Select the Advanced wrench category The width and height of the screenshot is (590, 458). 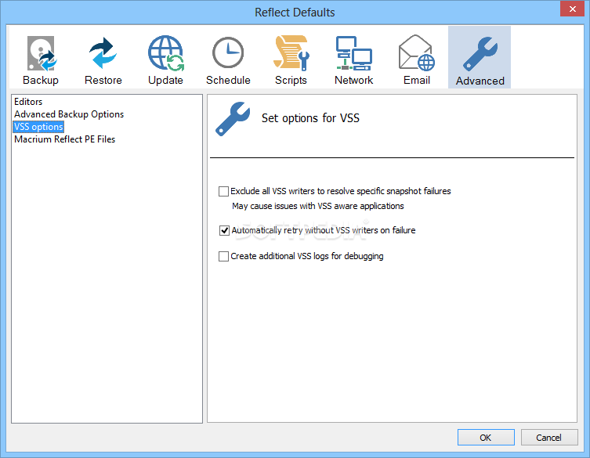(480, 58)
